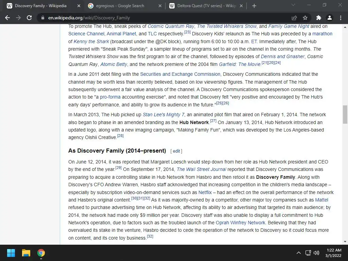Open Cosmic Quantum Ray link
This screenshot has width=348, height=261.
171,26
